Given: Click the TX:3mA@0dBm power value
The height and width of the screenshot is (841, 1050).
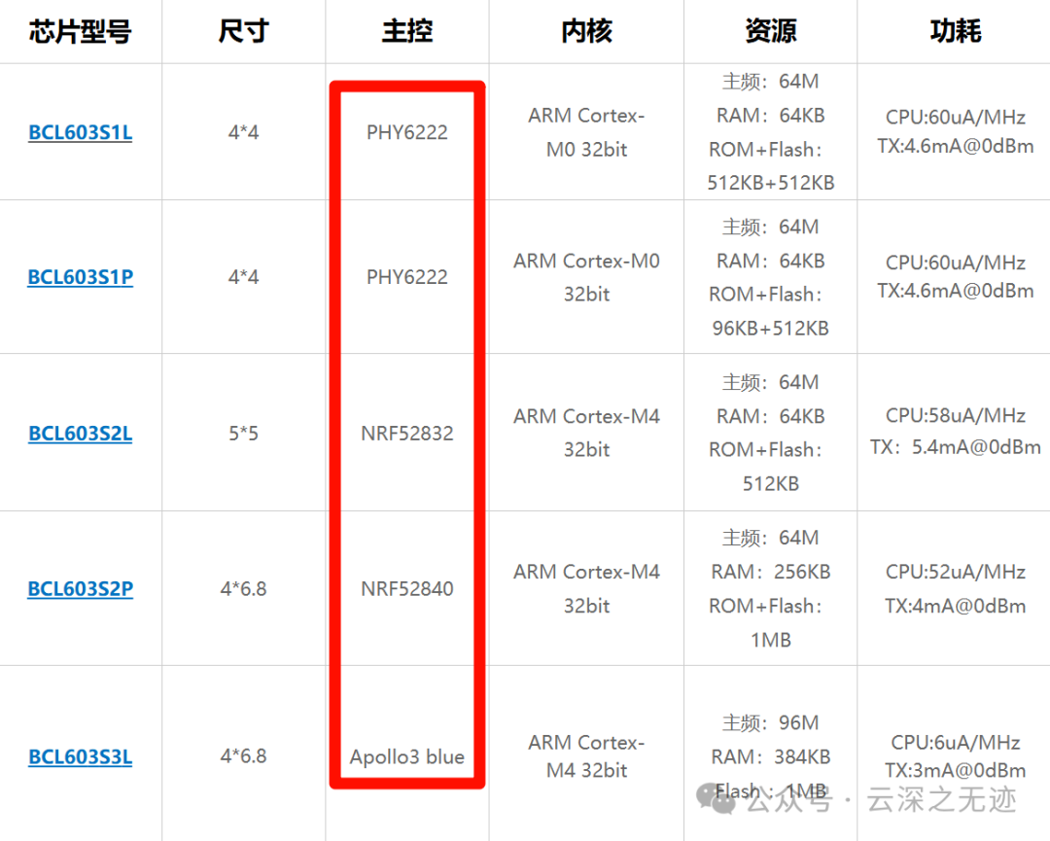Looking at the screenshot, I should point(956,771).
